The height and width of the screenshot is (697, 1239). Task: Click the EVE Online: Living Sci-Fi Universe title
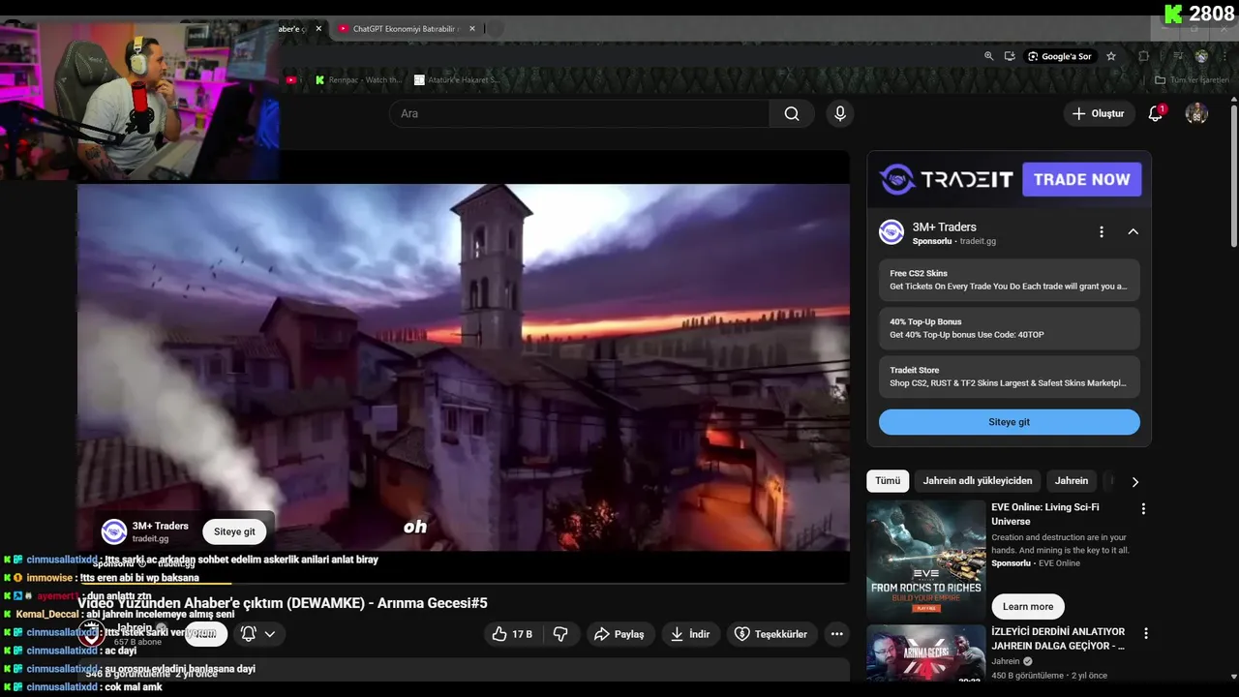pyautogui.click(x=1045, y=514)
